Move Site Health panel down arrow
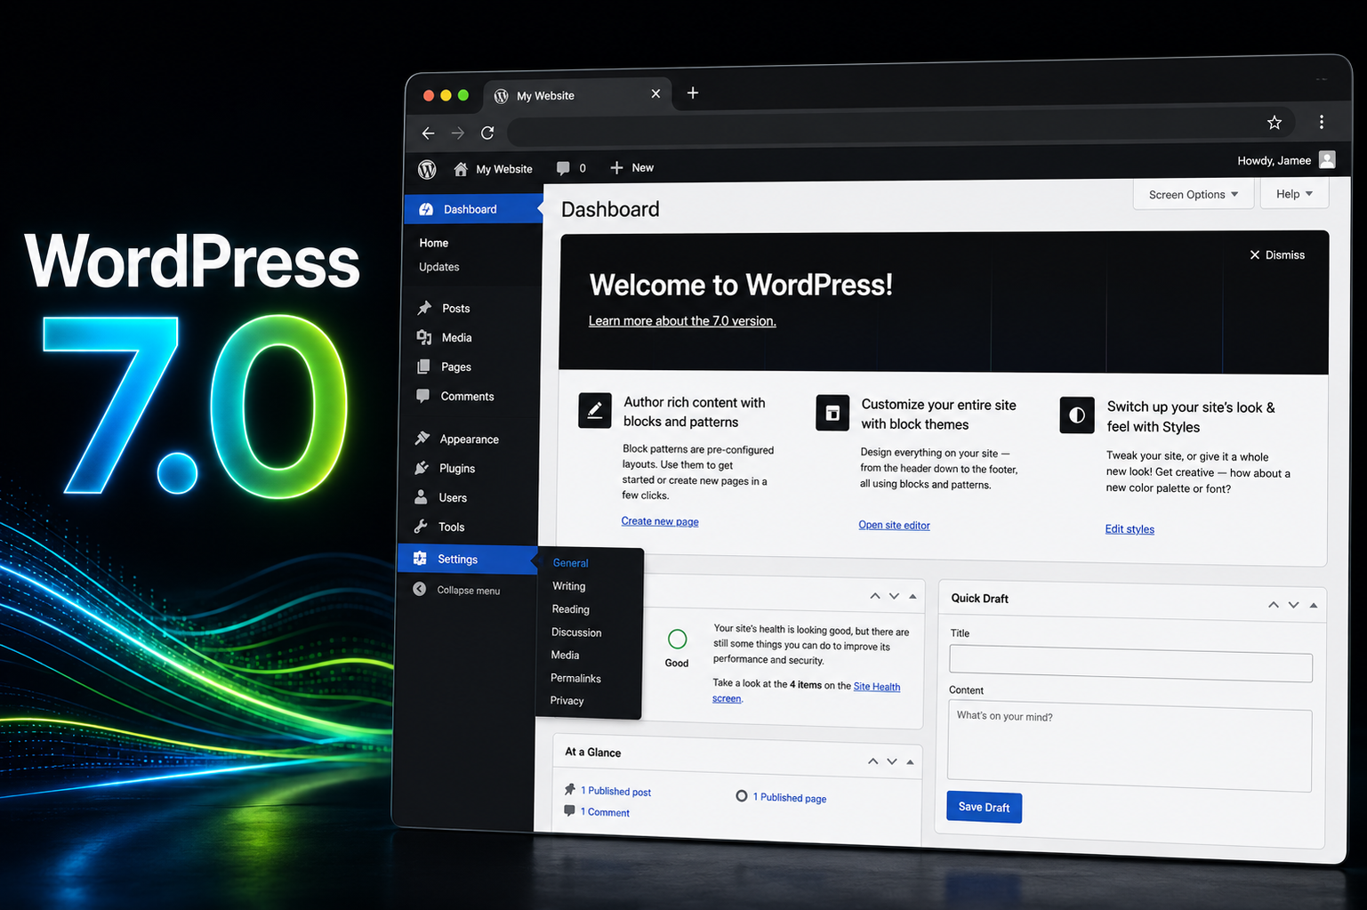The image size is (1367, 910). (894, 596)
